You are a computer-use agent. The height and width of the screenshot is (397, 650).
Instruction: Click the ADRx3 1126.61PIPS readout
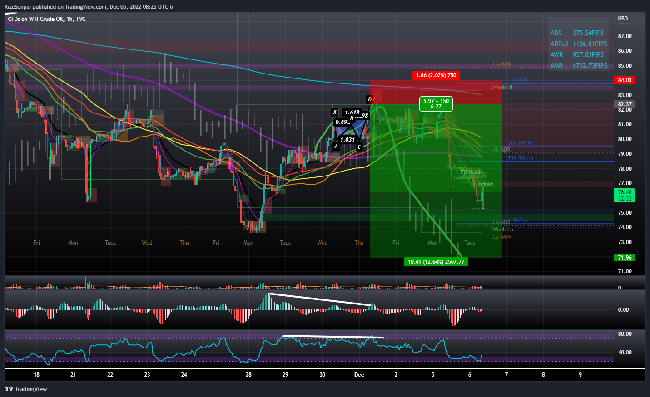click(579, 44)
